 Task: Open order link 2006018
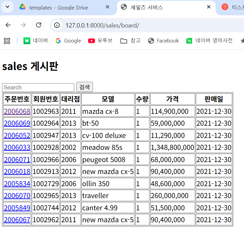(x=17, y=171)
